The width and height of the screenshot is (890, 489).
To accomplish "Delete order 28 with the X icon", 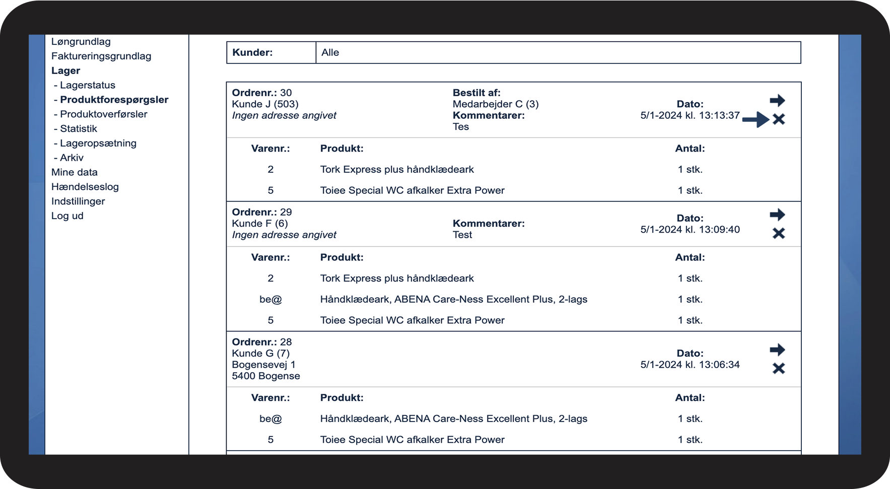I will (x=779, y=369).
